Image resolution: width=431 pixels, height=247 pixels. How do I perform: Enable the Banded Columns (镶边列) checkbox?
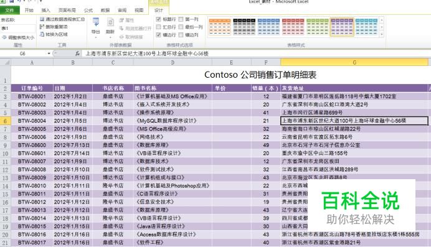[x=181, y=35]
